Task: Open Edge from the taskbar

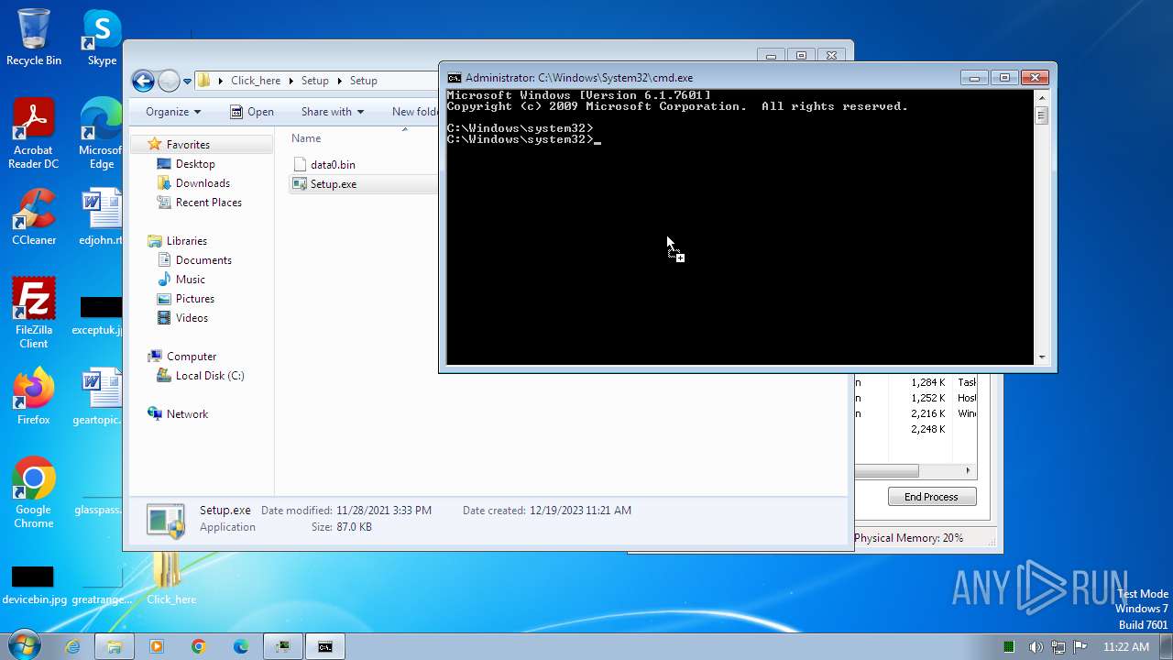Action: pyautogui.click(x=241, y=646)
